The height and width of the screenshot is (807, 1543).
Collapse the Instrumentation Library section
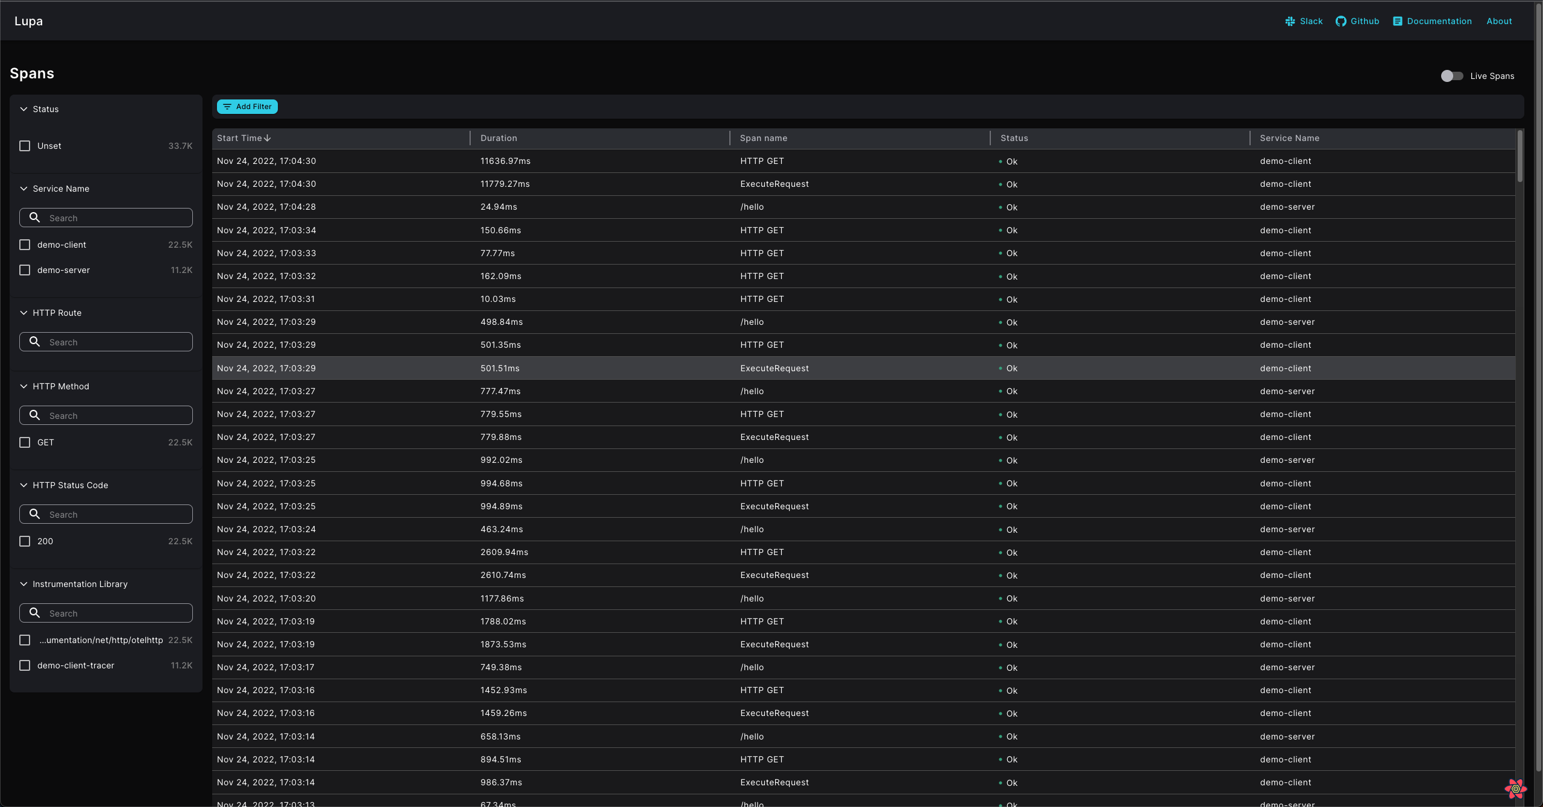coord(24,584)
